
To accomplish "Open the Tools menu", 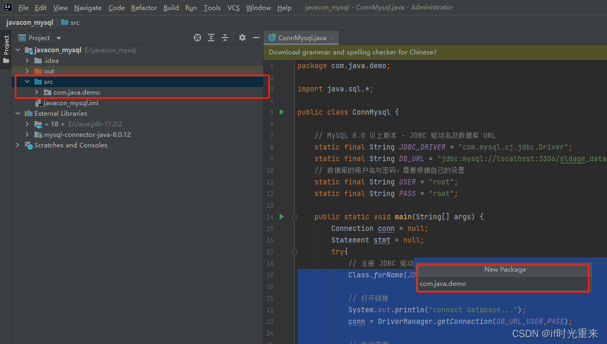I will pyautogui.click(x=212, y=8).
